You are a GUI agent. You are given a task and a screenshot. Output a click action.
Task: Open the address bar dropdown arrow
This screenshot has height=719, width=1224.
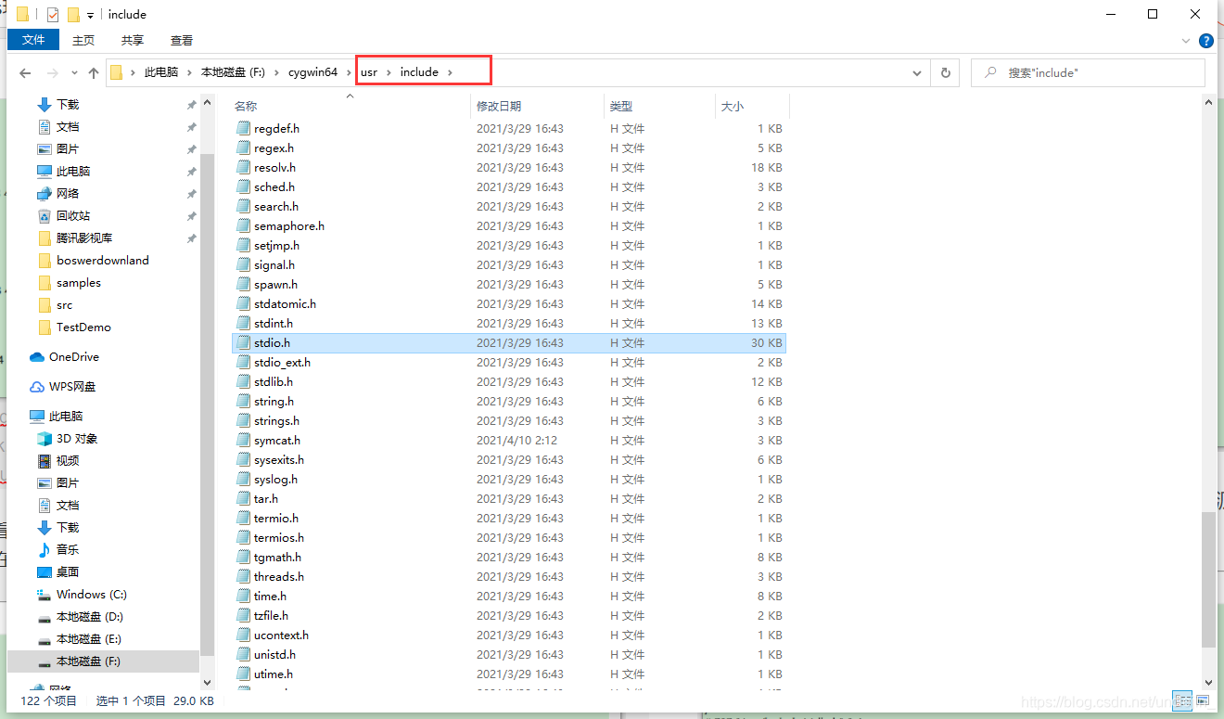916,72
